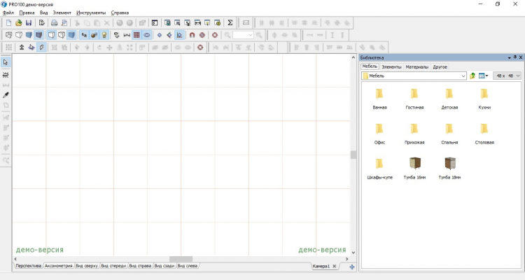Click the horizontal scrollbar thumb of the viewport
This screenshot has width=525, height=280.
pos(181,259)
